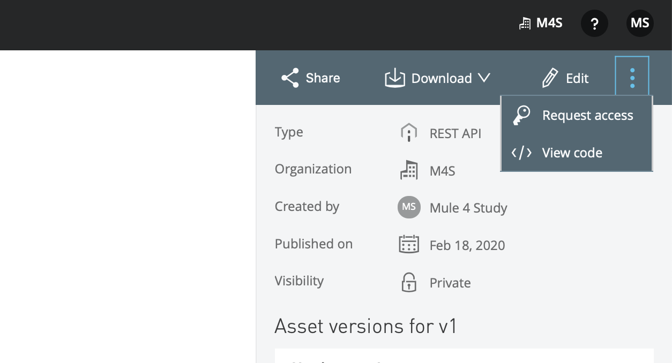Click the M4S organization name in details

click(442, 171)
